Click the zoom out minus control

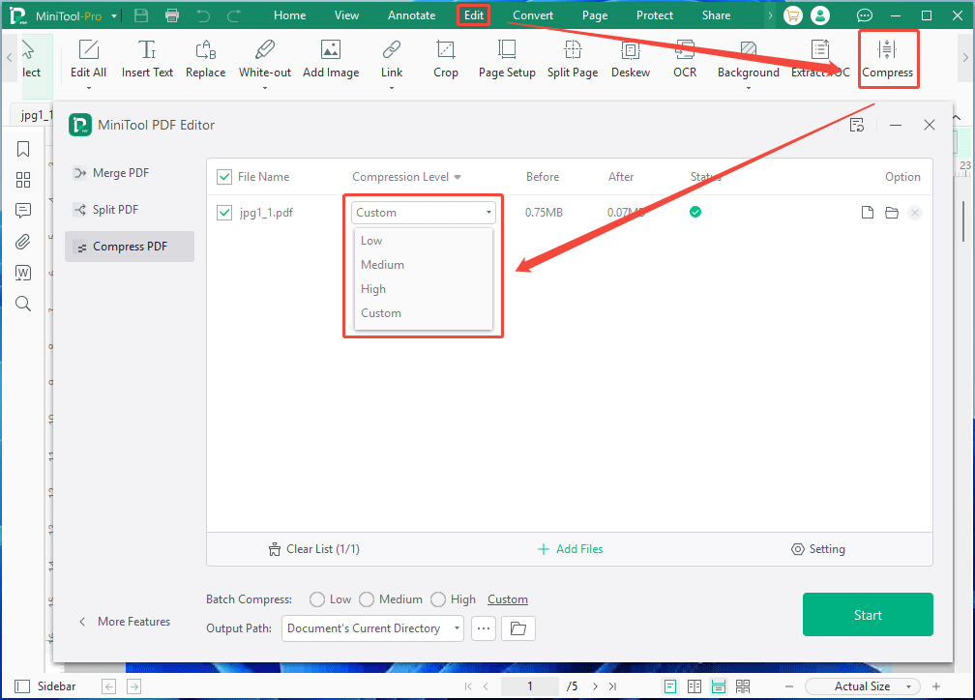pyautogui.click(x=789, y=685)
